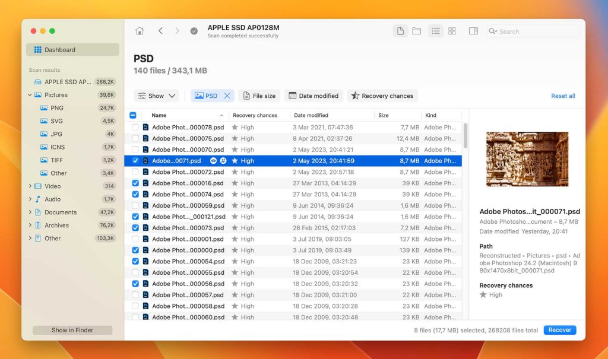Image resolution: width=608 pixels, height=359 pixels.
Task: Open the Show dropdown
Action: (x=156, y=96)
